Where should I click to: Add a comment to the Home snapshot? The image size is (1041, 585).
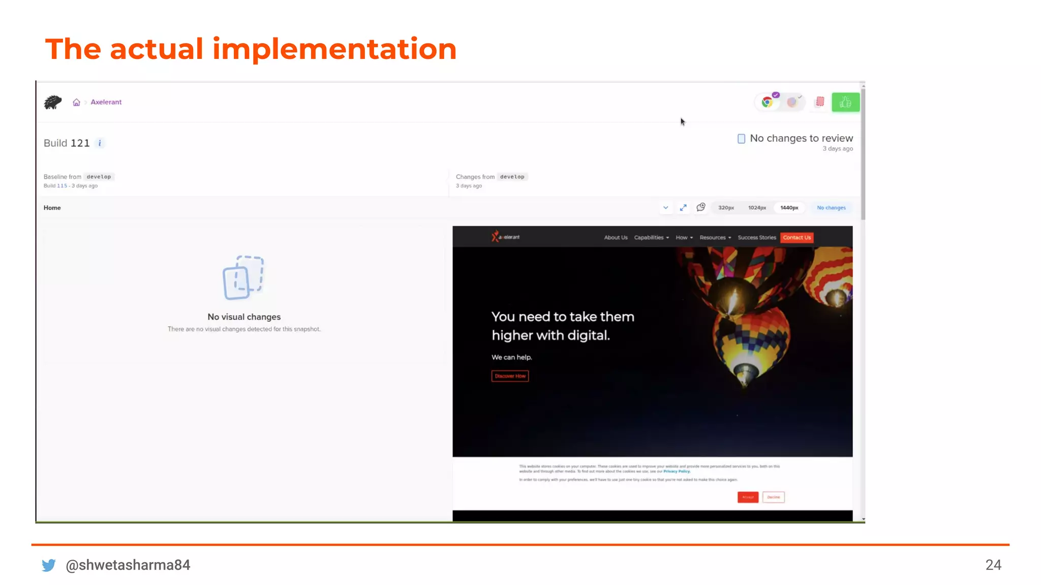point(701,207)
